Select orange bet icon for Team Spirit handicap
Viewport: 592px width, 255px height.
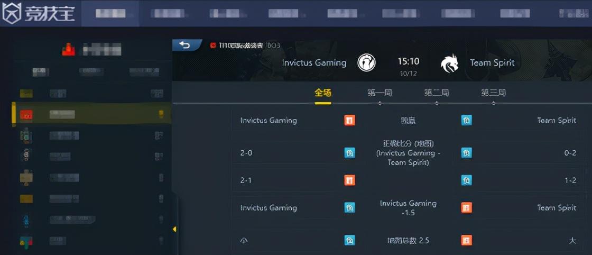[x=467, y=208]
